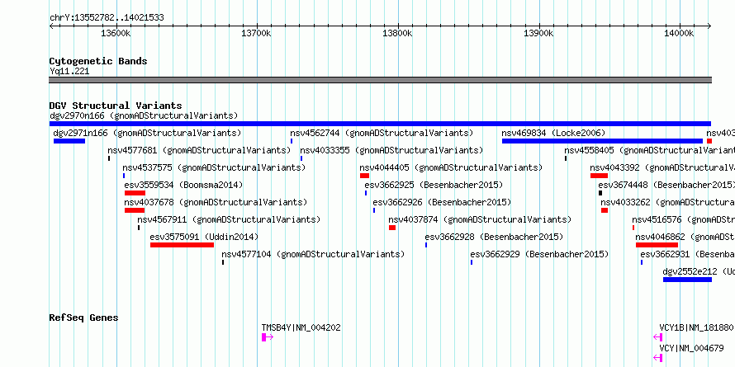
Task: Click the RefSeq Genes track title
Action: pos(84,318)
